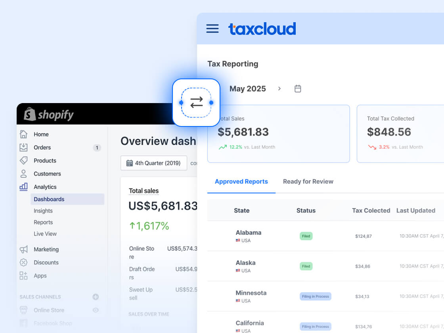Toggle the Online Store eye icon

click(x=96, y=310)
